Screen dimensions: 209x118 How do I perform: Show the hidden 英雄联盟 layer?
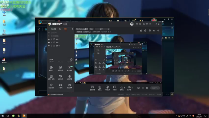pos(49,36)
